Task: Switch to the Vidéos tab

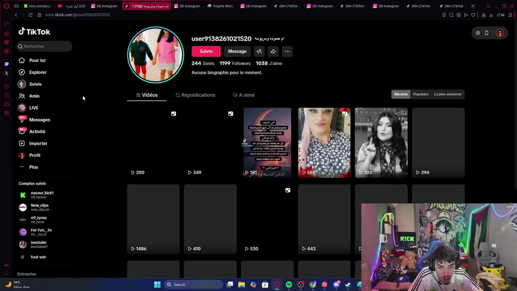Action: click(x=147, y=95)
